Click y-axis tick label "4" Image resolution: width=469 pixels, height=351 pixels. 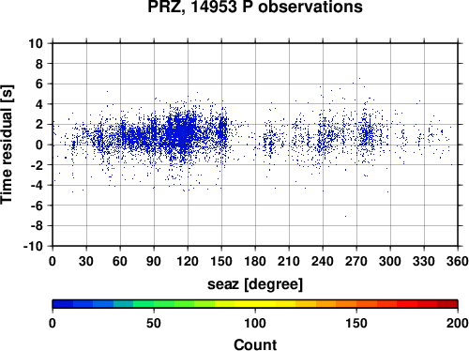click(x=39, y=104)
